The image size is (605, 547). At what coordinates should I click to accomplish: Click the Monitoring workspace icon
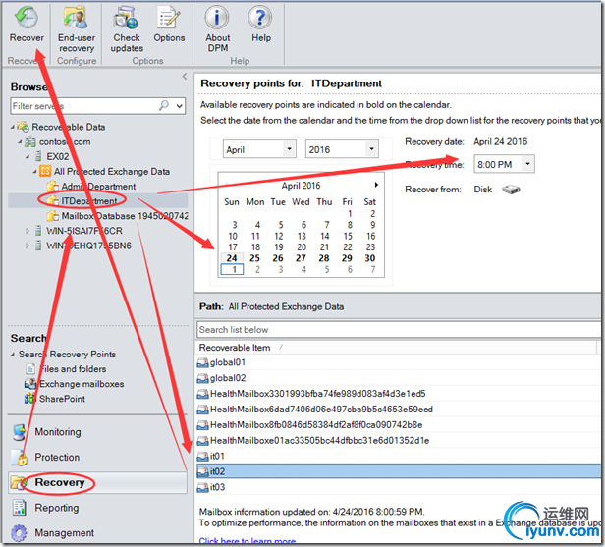point(19,432)
